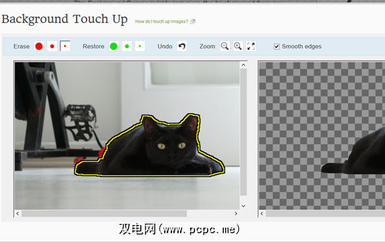
Task: Select the large Erase brush
Action: click(38, 46)
